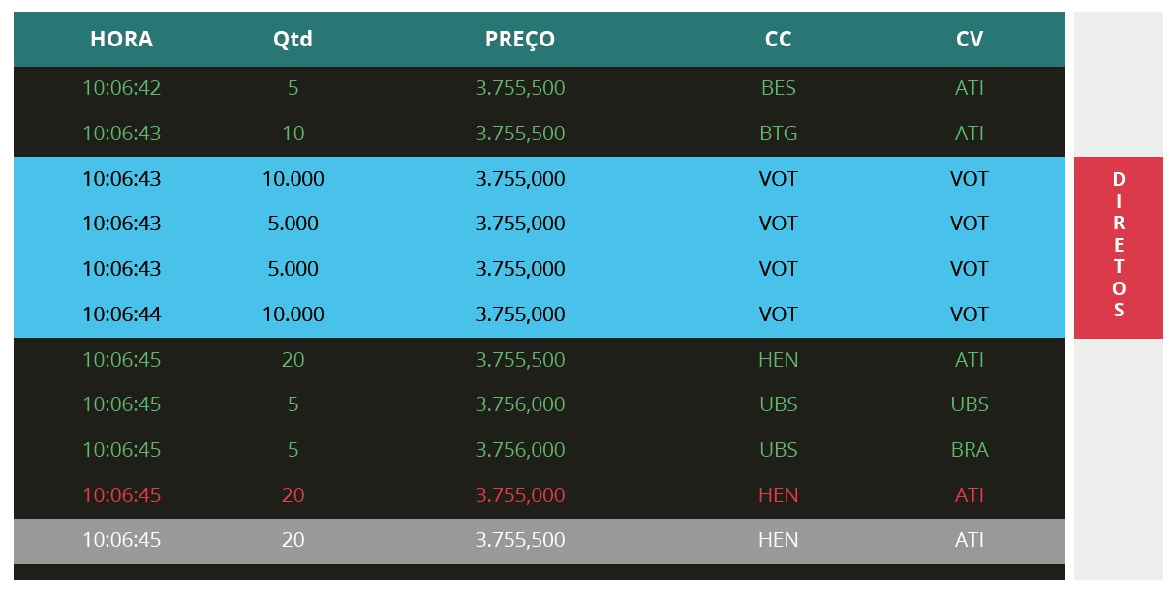The image size is (1173, 598).
Task: Click the HORA column header
Action: (121, 40)
